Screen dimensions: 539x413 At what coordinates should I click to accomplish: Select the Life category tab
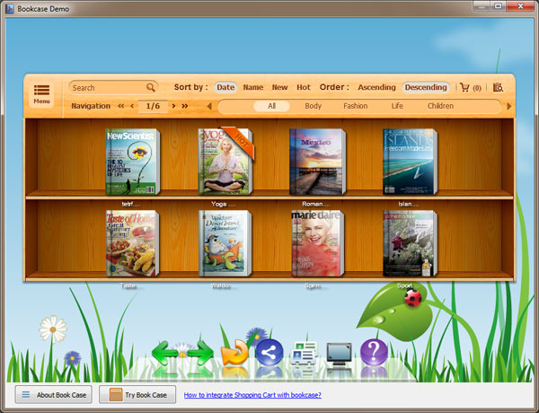397,106
